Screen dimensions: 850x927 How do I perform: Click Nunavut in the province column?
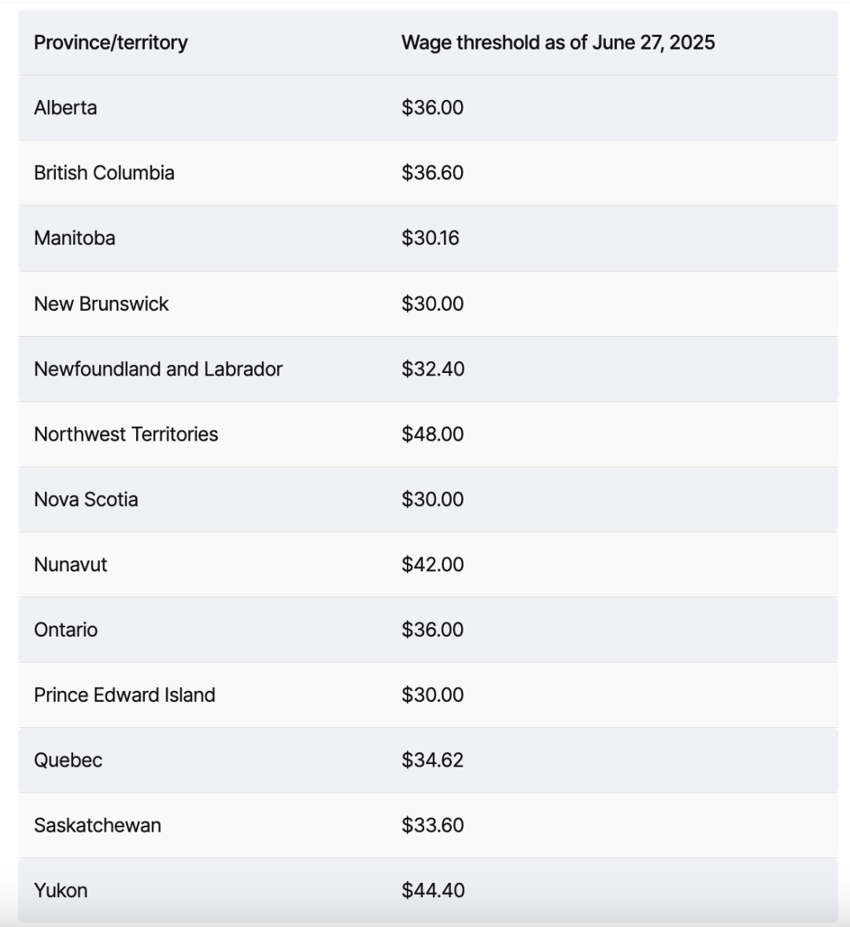(71, 565)
